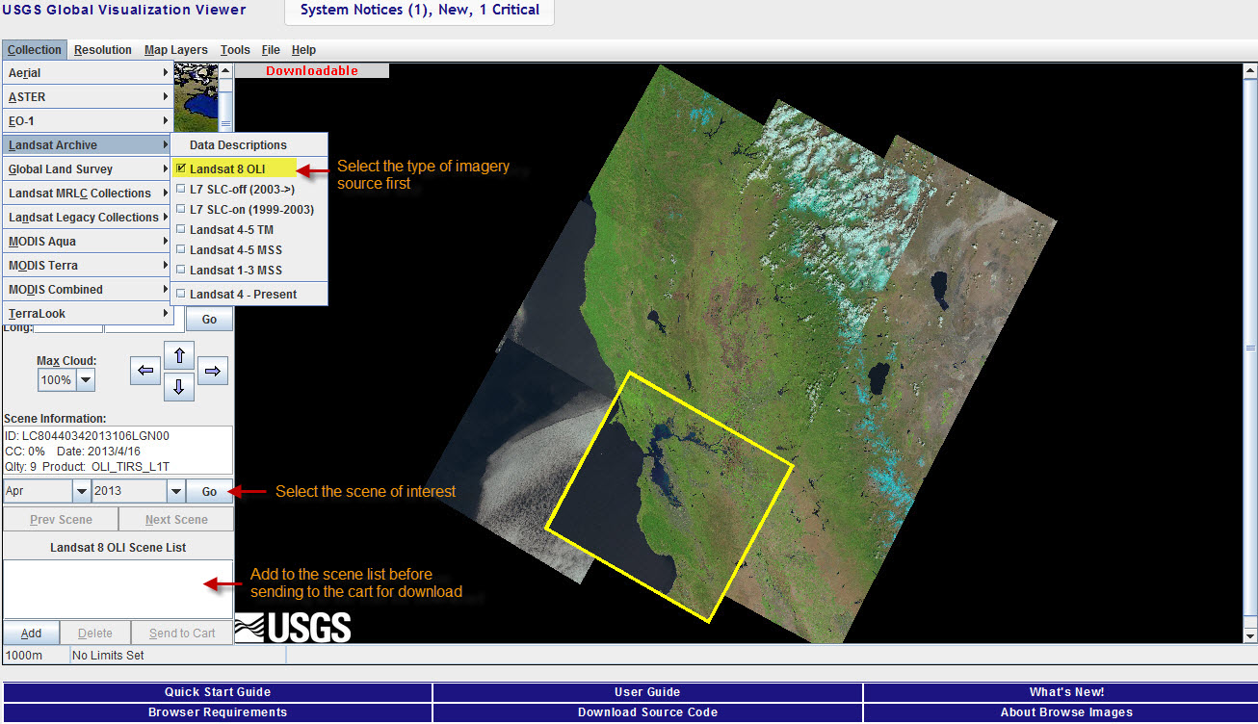
Task: Check the L7 SLC-on (1999-2003) option
Action: pos(249,209)
